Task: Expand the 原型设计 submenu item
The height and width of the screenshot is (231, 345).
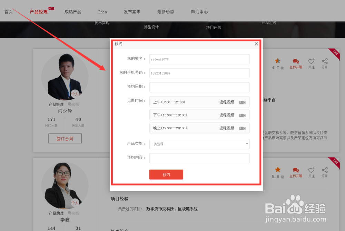Action: click(152, 26)
